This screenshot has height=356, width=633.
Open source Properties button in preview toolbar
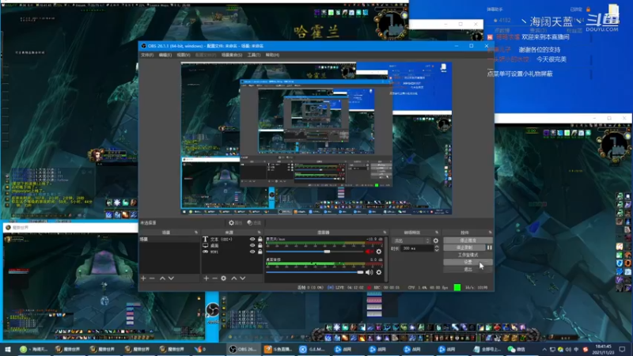235,223
